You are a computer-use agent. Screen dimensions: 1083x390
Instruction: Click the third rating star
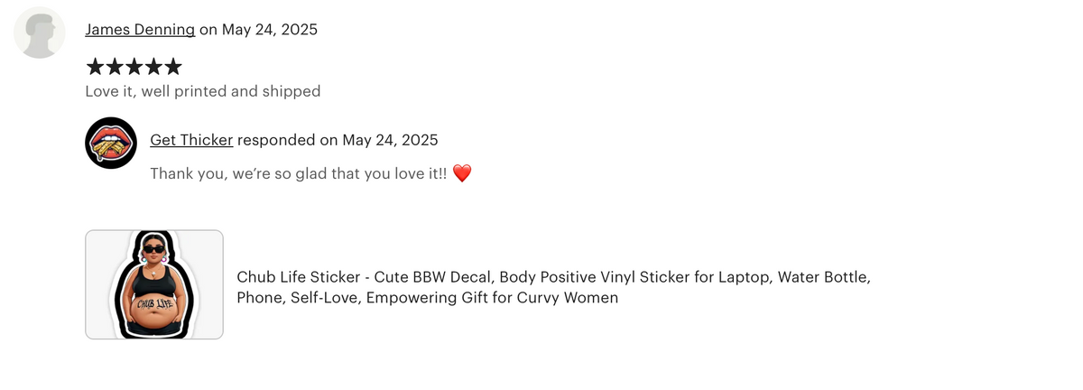tap(134, 66)
